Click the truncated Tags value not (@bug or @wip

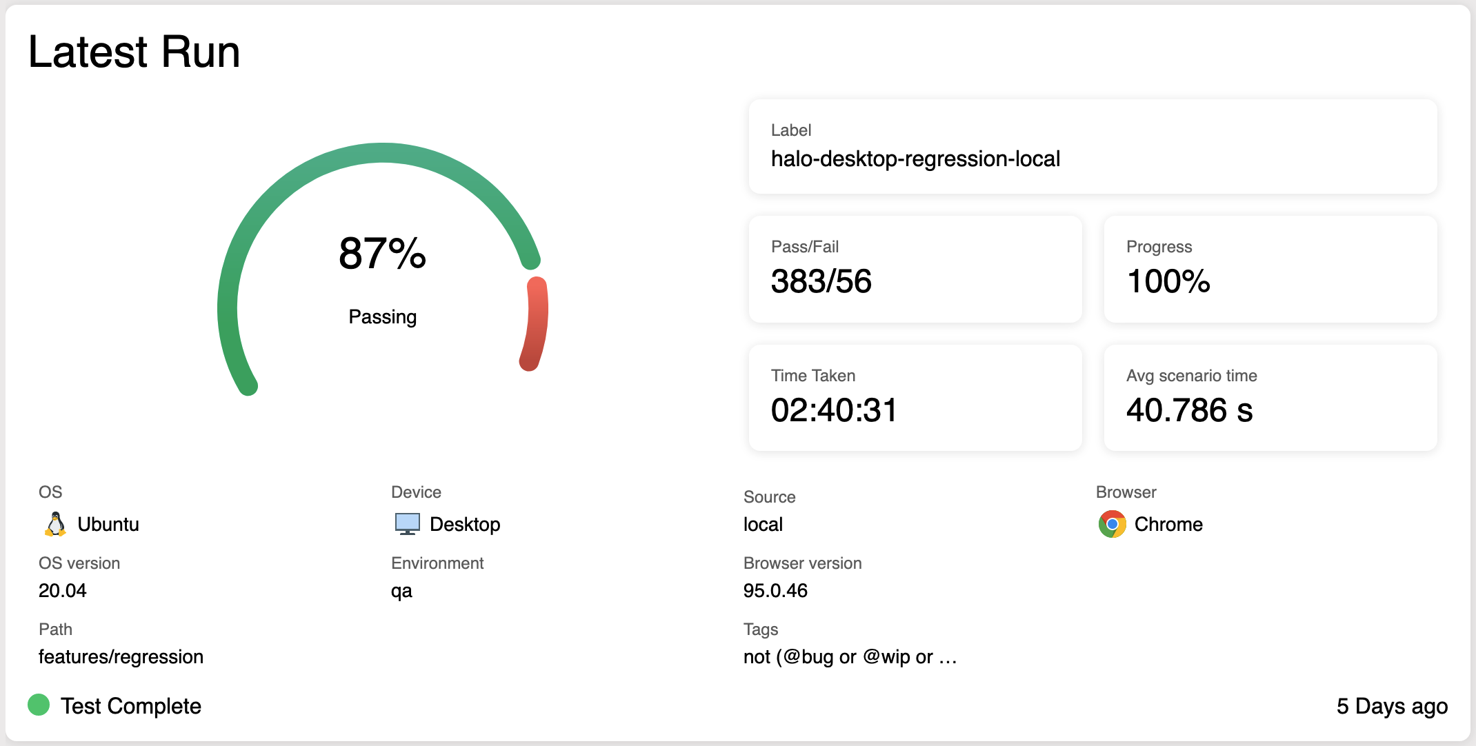point(850,657)
